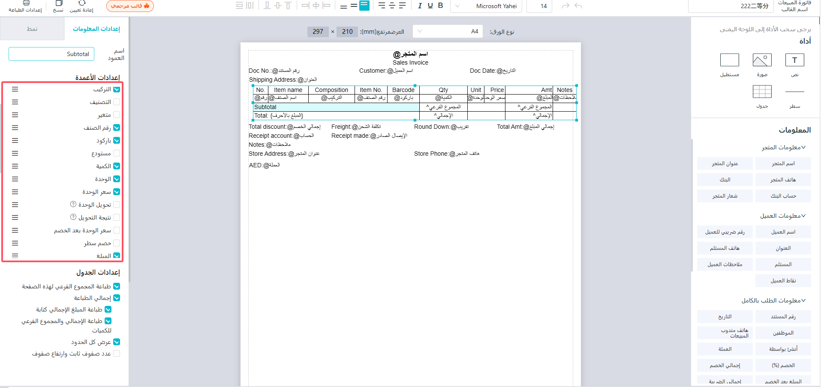The image size is (821, 388).
Task: Select the table (جدول) tool
Action: tap(762, 92)
